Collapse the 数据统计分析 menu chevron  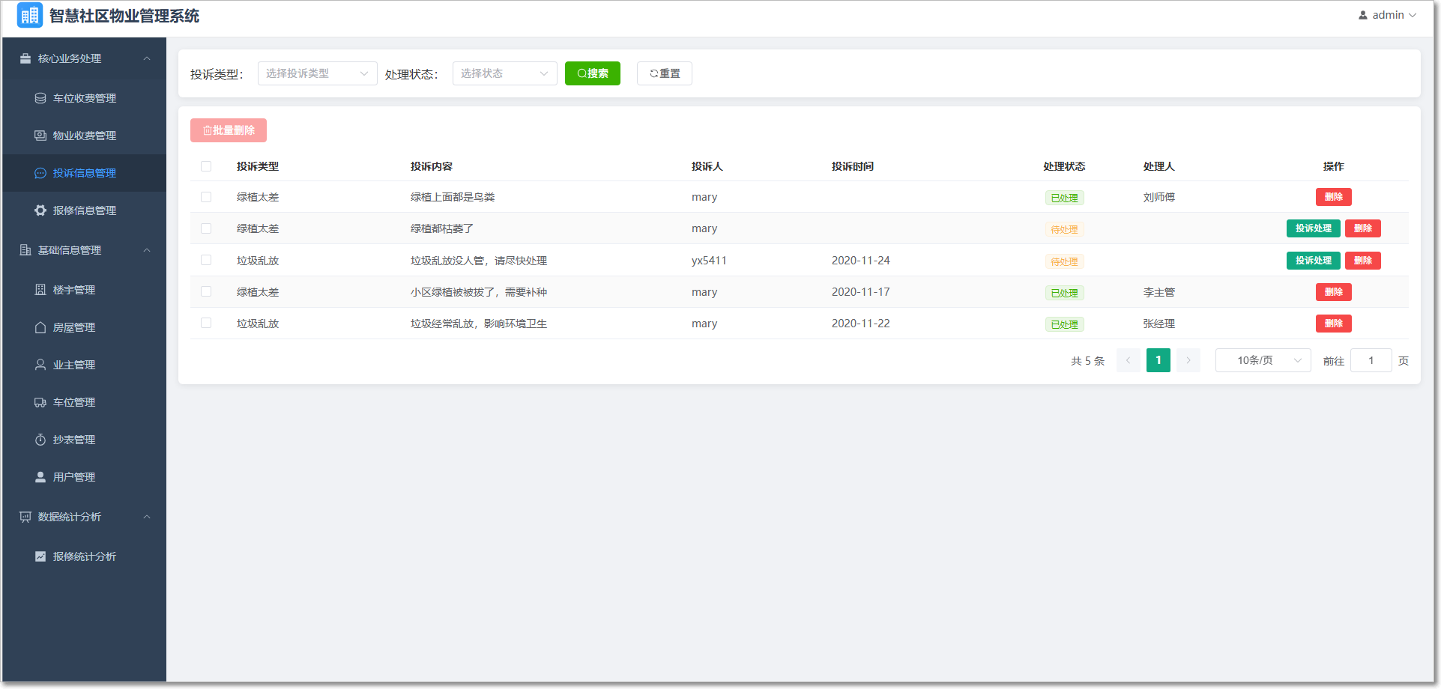147,517
